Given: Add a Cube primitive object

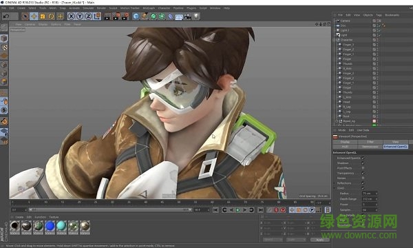Looking at the screenshot, I should 136,17.
